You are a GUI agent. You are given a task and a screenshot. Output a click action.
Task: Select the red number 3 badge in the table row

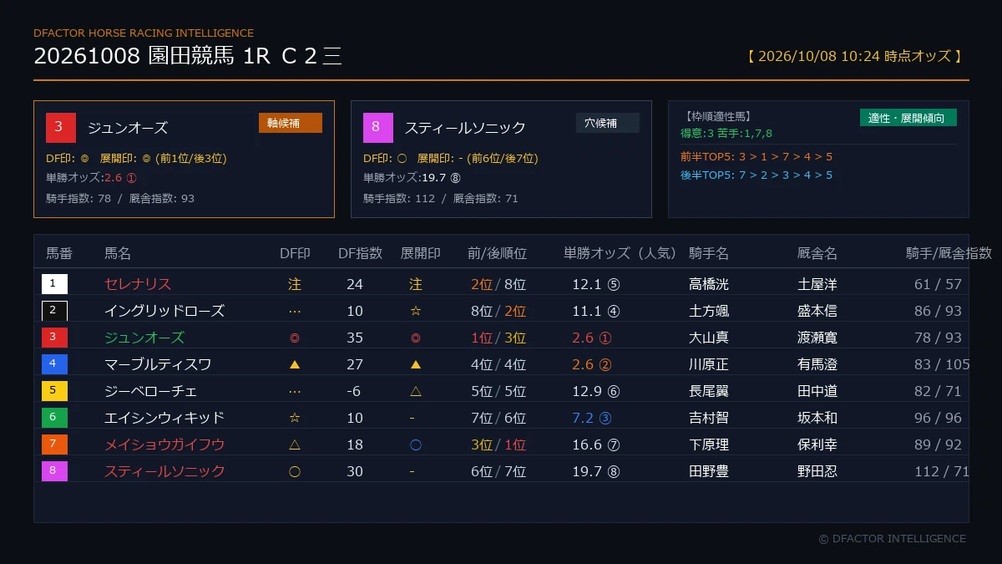pyautogui.click(x=54, y=338)
